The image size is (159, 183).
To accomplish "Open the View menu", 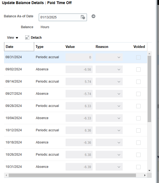I will [x=12, y=38].
